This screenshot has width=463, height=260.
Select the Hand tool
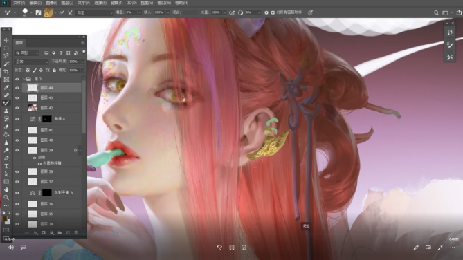[6, 189]
